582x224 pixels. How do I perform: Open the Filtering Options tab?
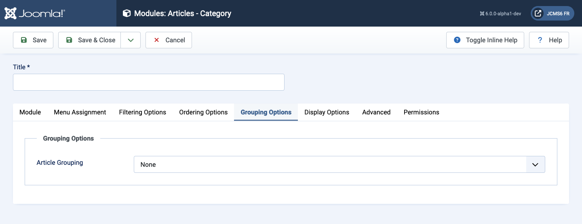tap(143, 112)
